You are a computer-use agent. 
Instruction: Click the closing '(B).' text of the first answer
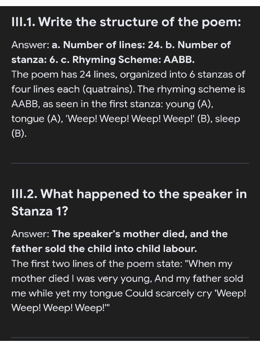coord(19,134)
